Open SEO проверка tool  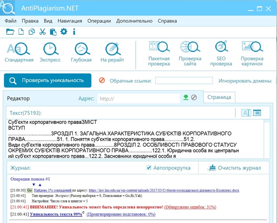(x=221, y=54)
